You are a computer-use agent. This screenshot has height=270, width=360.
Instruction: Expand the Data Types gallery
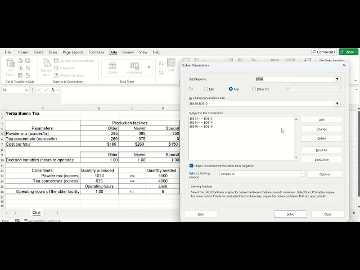pos(149,67)
